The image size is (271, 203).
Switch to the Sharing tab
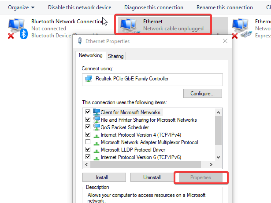(115, 56)
